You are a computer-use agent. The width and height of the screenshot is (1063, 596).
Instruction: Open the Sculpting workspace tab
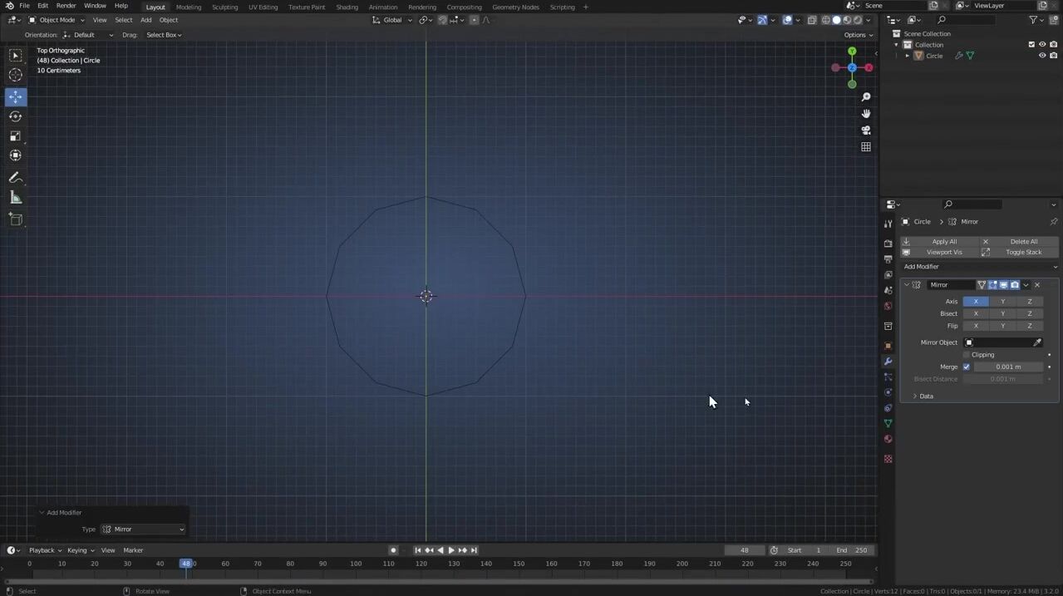(x=224, y=7)
